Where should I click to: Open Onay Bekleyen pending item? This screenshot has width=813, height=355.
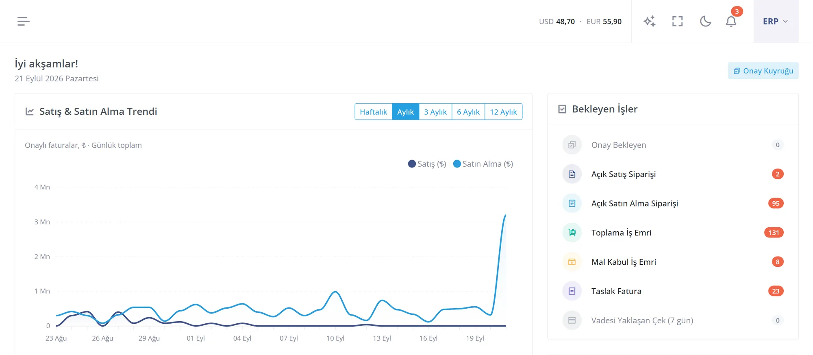click(x=673, y=145)
